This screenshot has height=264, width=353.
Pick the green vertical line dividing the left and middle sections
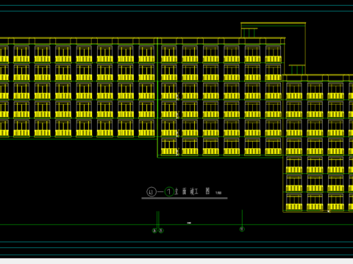(x=157, y=98)
